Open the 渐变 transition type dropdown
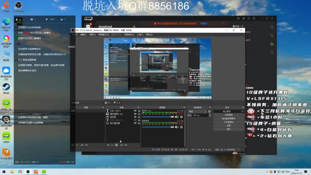Screen dimensions: 311x175 (x=197, y=112)
